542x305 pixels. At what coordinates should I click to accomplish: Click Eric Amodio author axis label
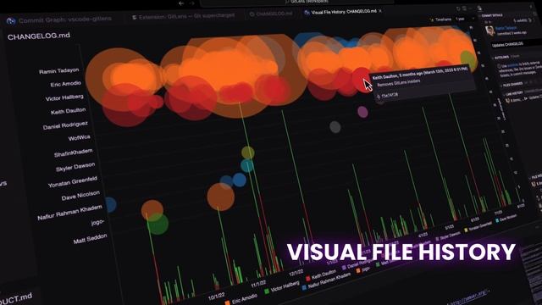coord(66,84)
